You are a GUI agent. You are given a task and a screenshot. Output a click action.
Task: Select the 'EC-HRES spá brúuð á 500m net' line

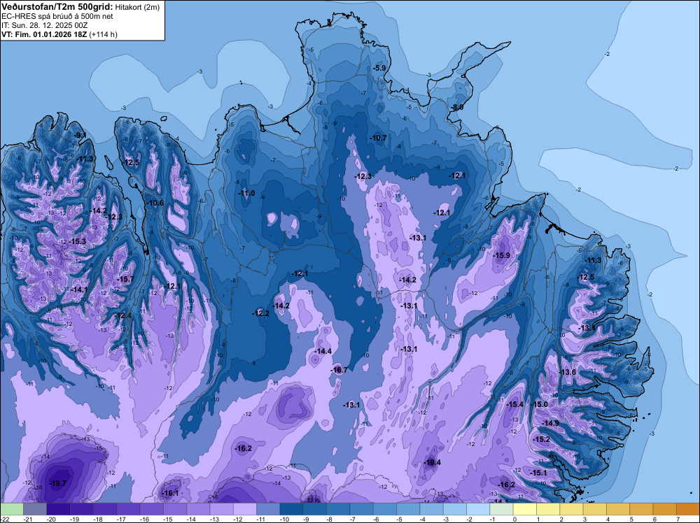point(57,16)
